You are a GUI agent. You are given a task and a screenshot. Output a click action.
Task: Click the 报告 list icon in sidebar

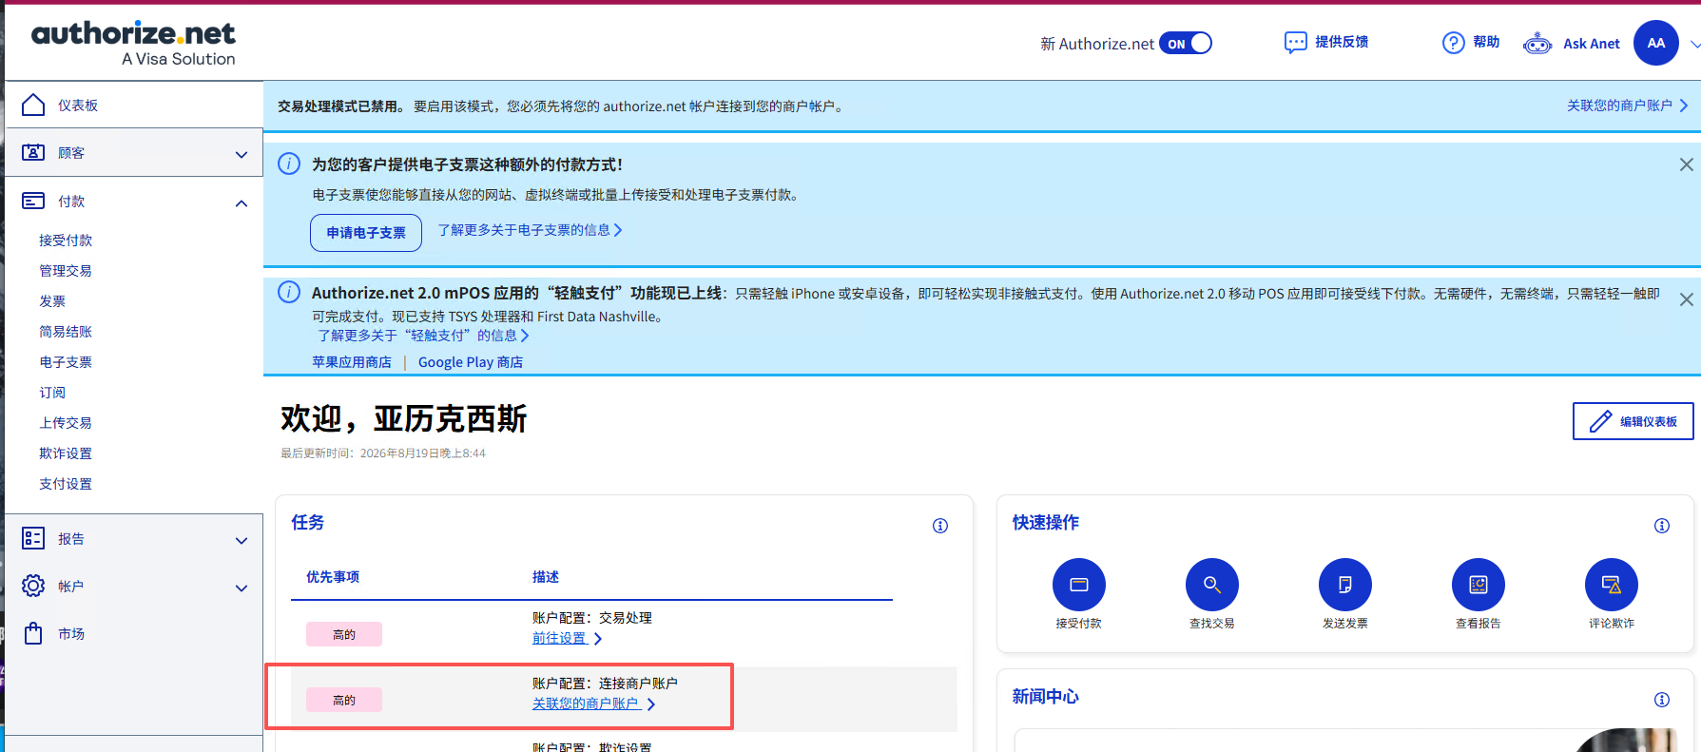33,538
